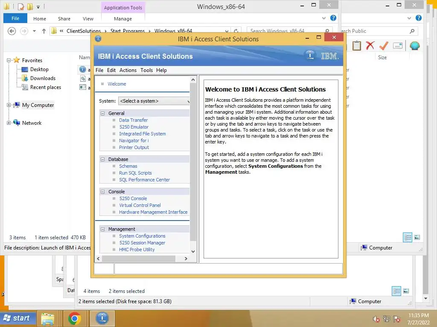
Task: Open Data Transfer task
Action: tap(133, 120)
